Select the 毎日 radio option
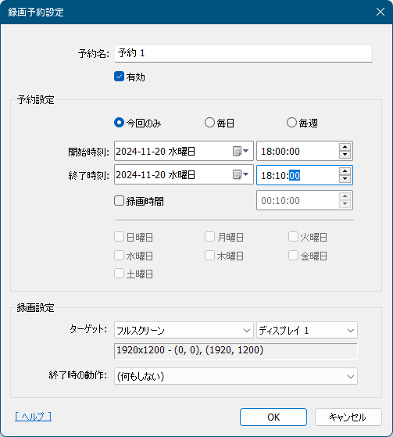This screenshot has width=393, height=437. tap(209, 123)
